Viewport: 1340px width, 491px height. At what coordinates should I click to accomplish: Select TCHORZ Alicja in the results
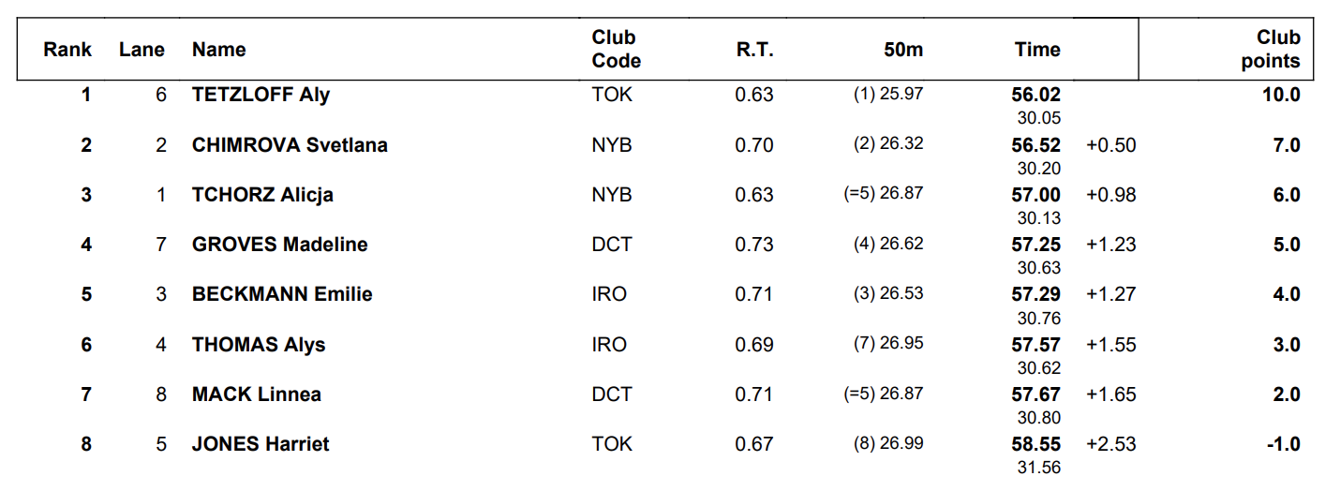[x=262, y=195]
